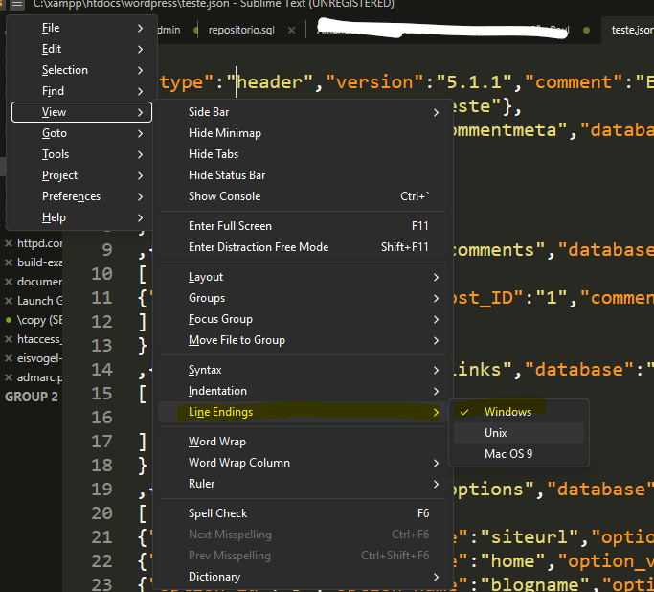Toggle Word Wrap in View menu
The height and width of the screenshot is (592, 654).
tap(303, 442)
